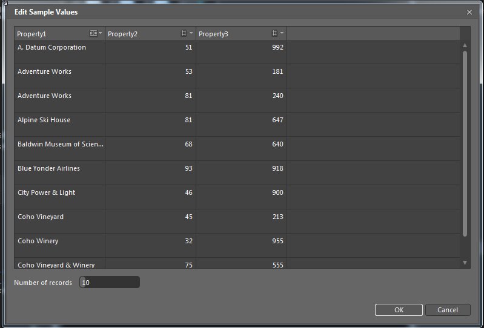This screenshot has width=484, height=328.
Task: Expand the Property3 type dropdown arrow
Action: tap(282, 33)
